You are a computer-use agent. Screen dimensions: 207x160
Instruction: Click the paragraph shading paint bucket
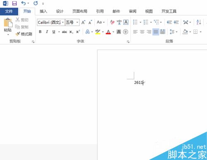pos(185,32)
